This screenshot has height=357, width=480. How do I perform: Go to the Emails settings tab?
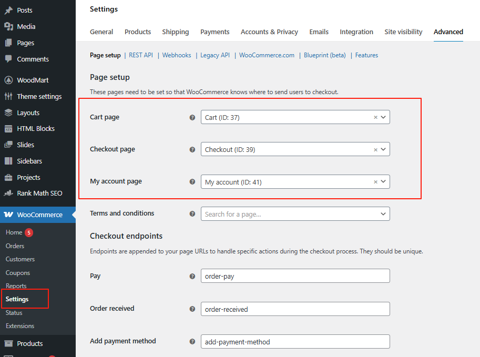coord(319,32)
